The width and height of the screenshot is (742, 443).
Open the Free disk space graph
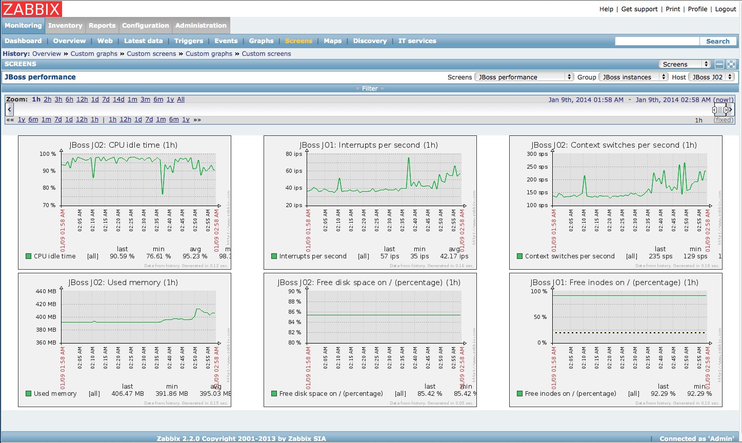370,339
